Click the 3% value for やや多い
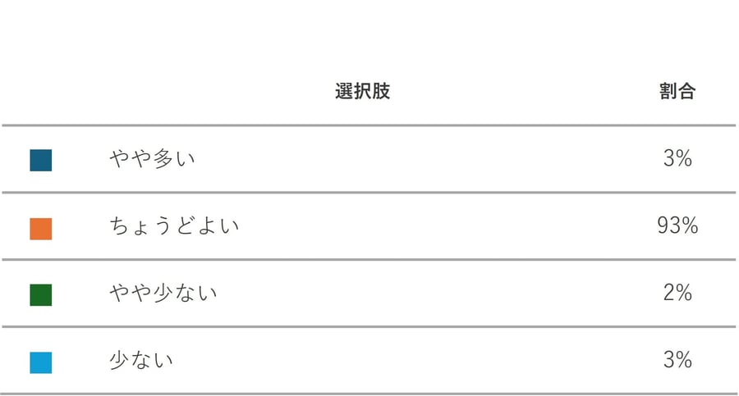The image size is (739, 396). pyautogui.click(x=677, y=159)
